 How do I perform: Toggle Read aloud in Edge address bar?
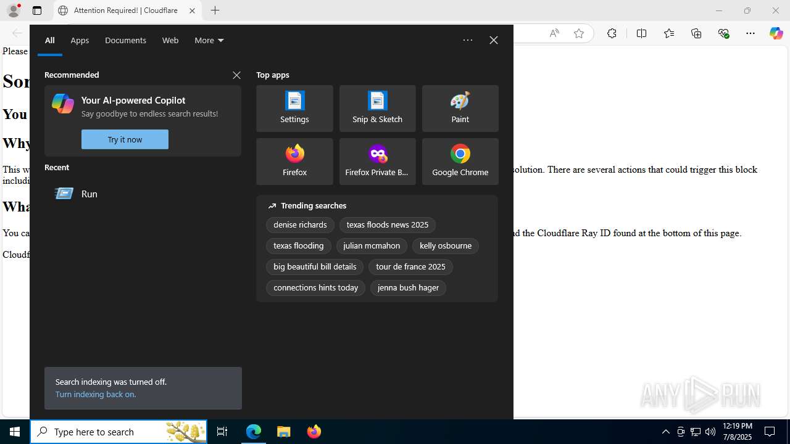click(x=554, y=33)
